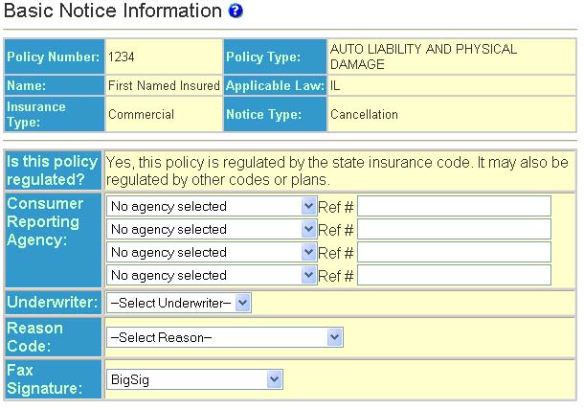Open the second Consumer Reporting Agency dropdown

tap(212, 229)
